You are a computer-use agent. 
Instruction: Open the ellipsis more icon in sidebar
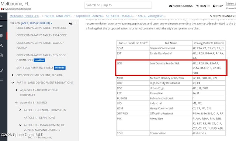(1, 80)
